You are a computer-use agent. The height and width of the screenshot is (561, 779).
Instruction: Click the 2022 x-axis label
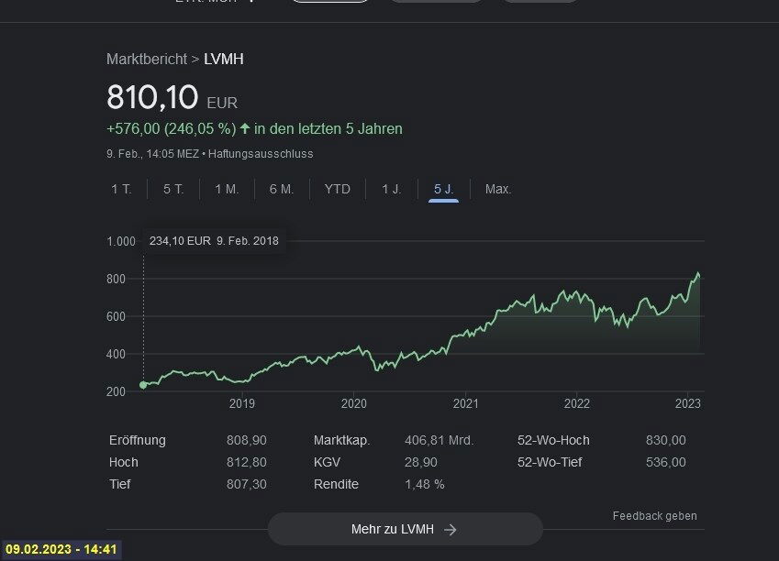click(577, 403)
